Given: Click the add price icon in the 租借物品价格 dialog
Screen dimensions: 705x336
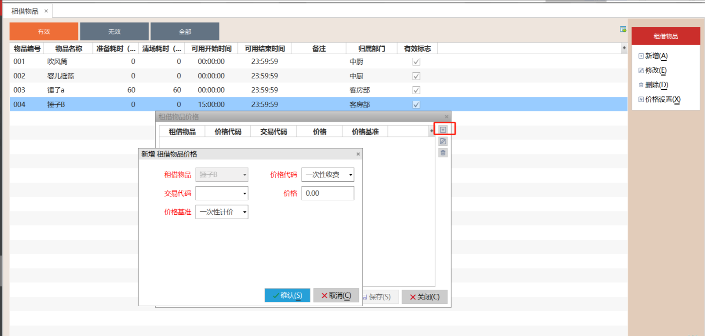Looking at the screenshot, I should (x=443, y=130).
